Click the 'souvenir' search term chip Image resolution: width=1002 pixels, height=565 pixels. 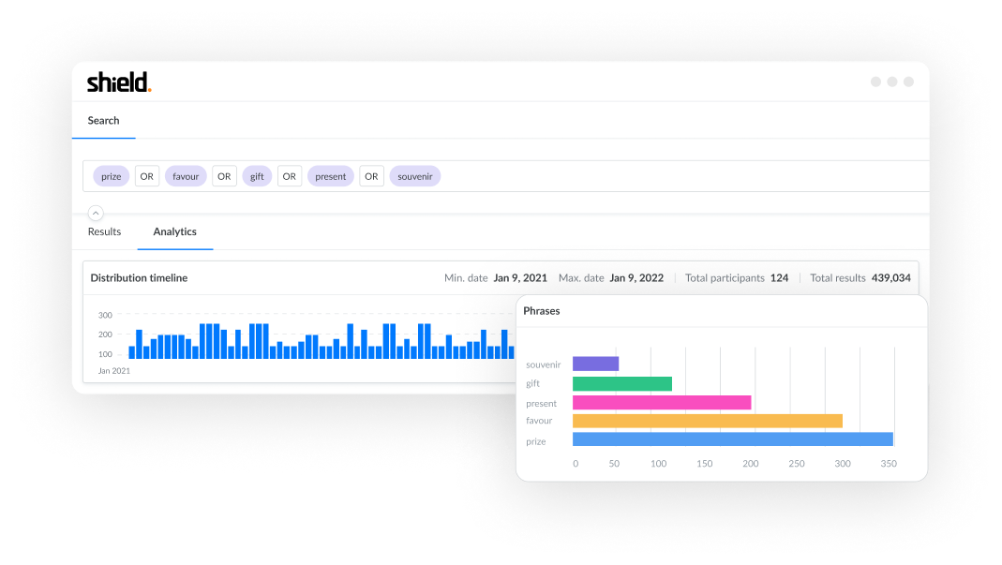(414, 176)
